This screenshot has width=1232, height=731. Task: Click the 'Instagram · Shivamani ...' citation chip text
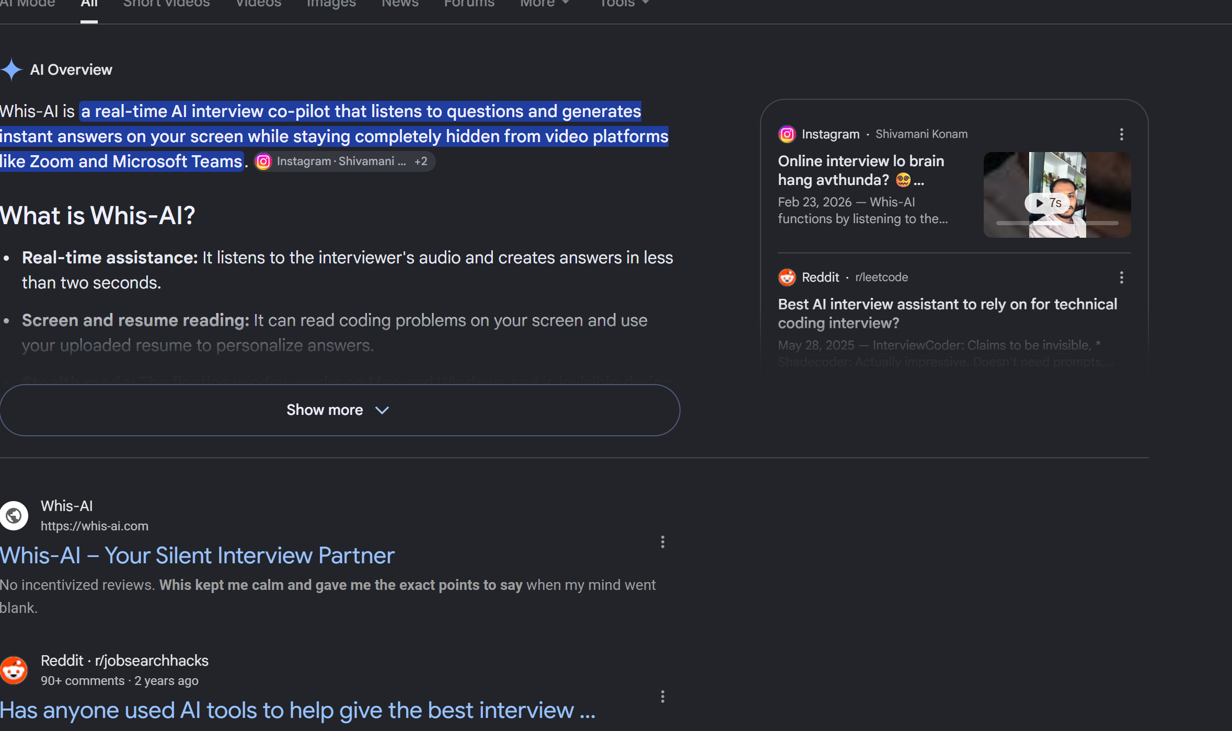click(x=341, y=161)
